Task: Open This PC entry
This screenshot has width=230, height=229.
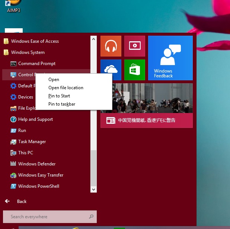Action: tap(46, 153)
